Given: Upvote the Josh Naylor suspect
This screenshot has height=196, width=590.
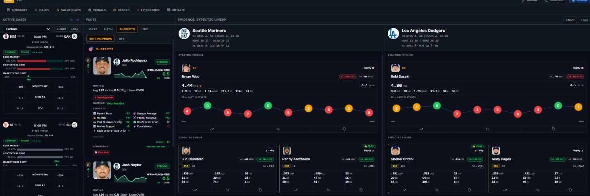Looking at the screenshot, I should tap(88, 169).
